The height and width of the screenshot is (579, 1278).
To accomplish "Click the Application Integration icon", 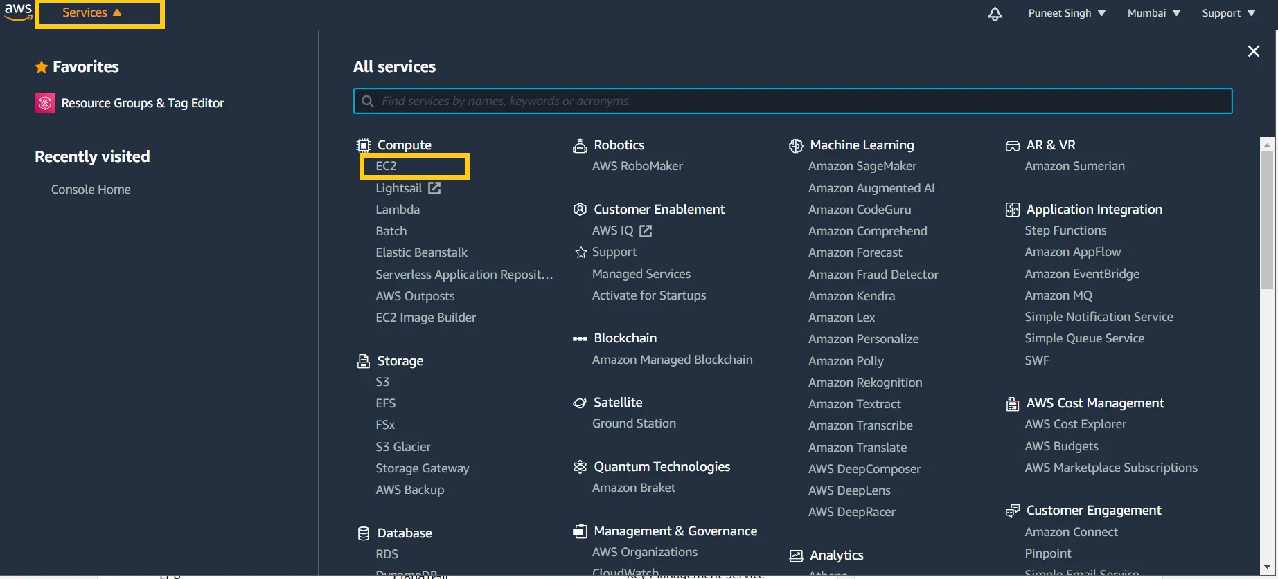I will click(1013, 210).
